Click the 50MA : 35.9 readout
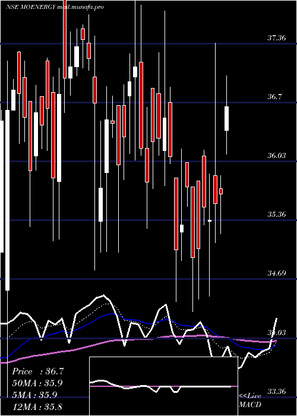297x416 pixels. (37, 383)
